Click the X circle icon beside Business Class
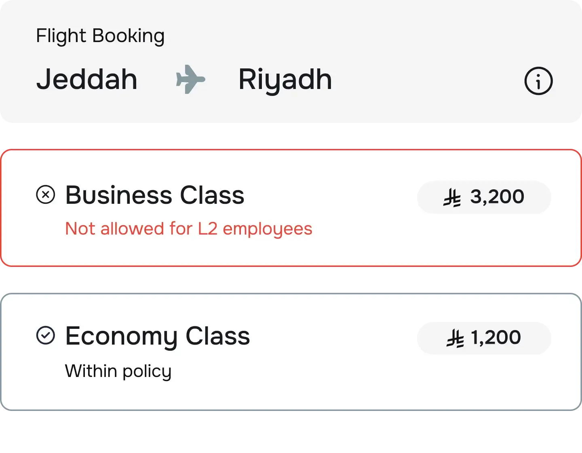The width and height of the screenshot is (582, 453). (x=46, y=195)
